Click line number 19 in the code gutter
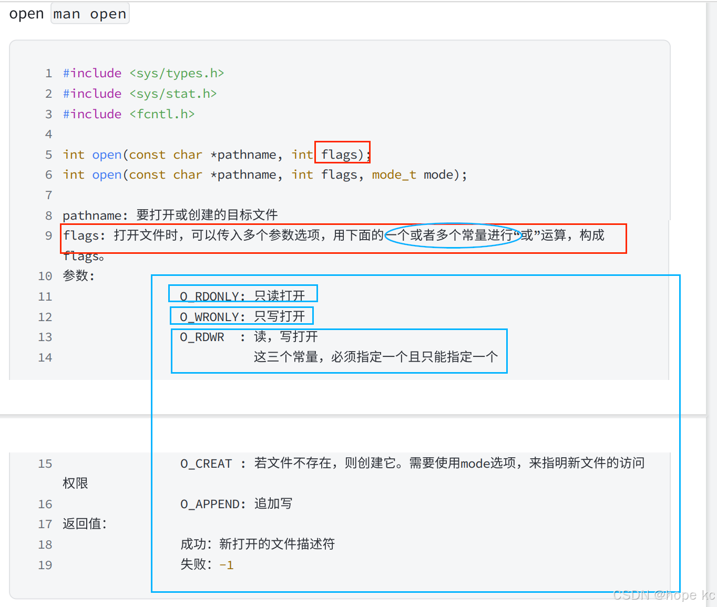Screen dimensions: 717x607 [45, 565]
